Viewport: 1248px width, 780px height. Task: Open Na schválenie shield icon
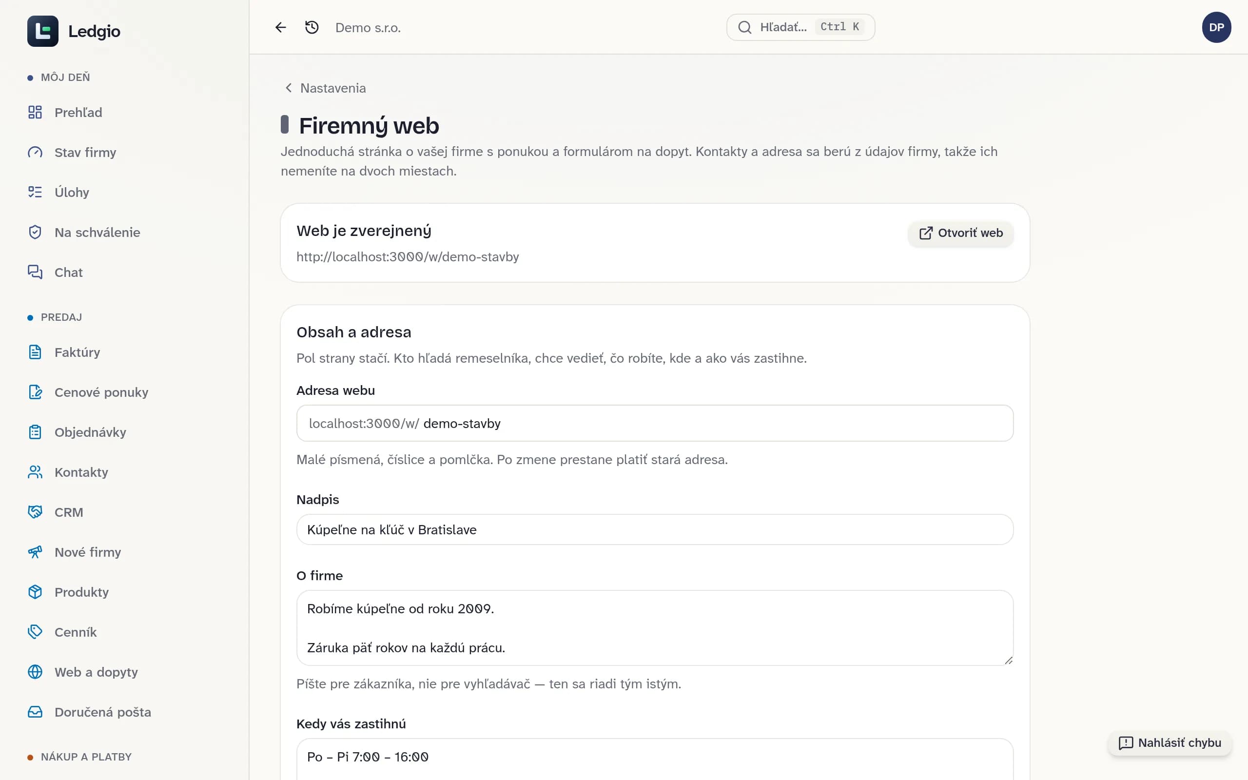click(35, 232)
